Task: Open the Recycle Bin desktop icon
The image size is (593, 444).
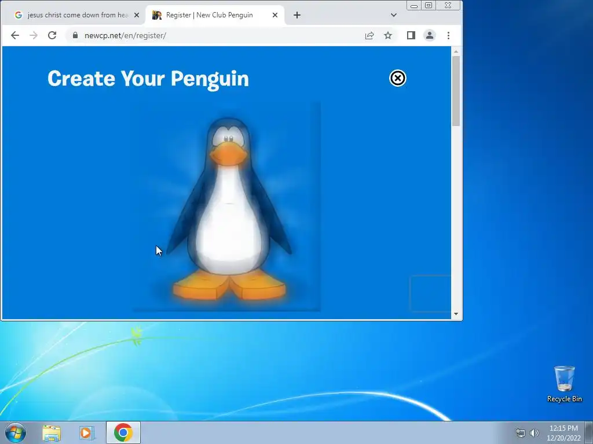Action: (564, 384)
